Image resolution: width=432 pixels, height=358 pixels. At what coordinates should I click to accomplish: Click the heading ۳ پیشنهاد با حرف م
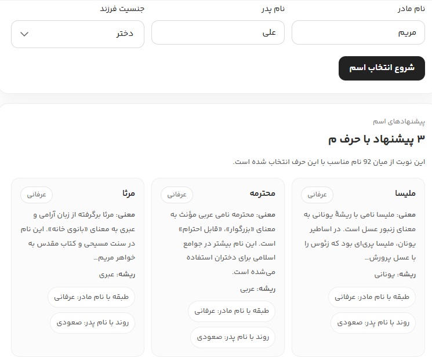pyautogui.click(x=376, y=140)
